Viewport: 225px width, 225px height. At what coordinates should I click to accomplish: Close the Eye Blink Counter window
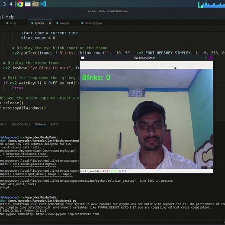(211, 58)
